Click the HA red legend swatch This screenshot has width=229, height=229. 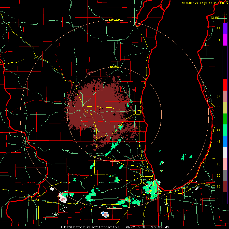[225, 85]
